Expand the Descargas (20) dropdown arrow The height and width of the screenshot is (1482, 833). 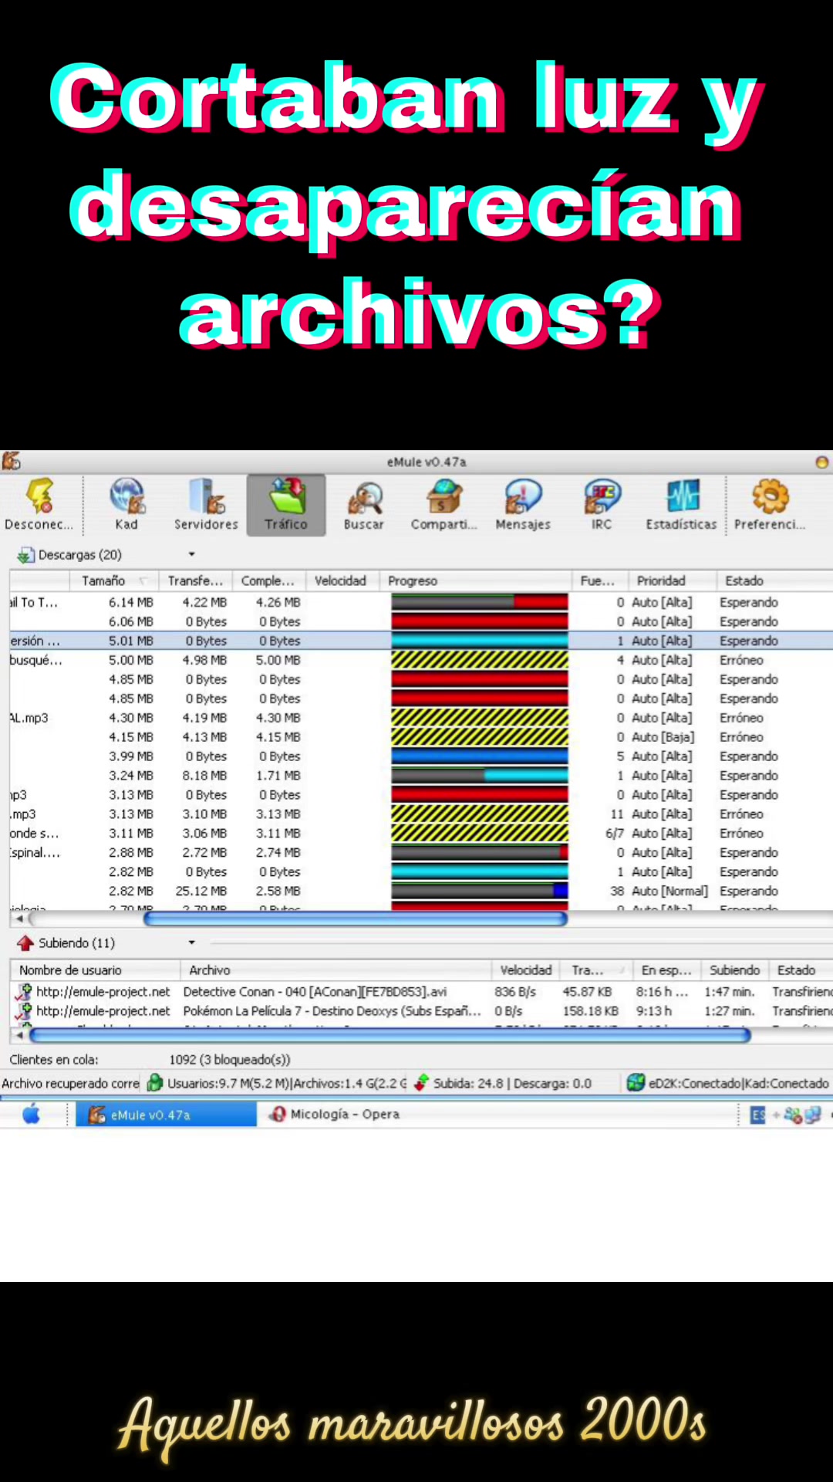click(x=191, y=554)
